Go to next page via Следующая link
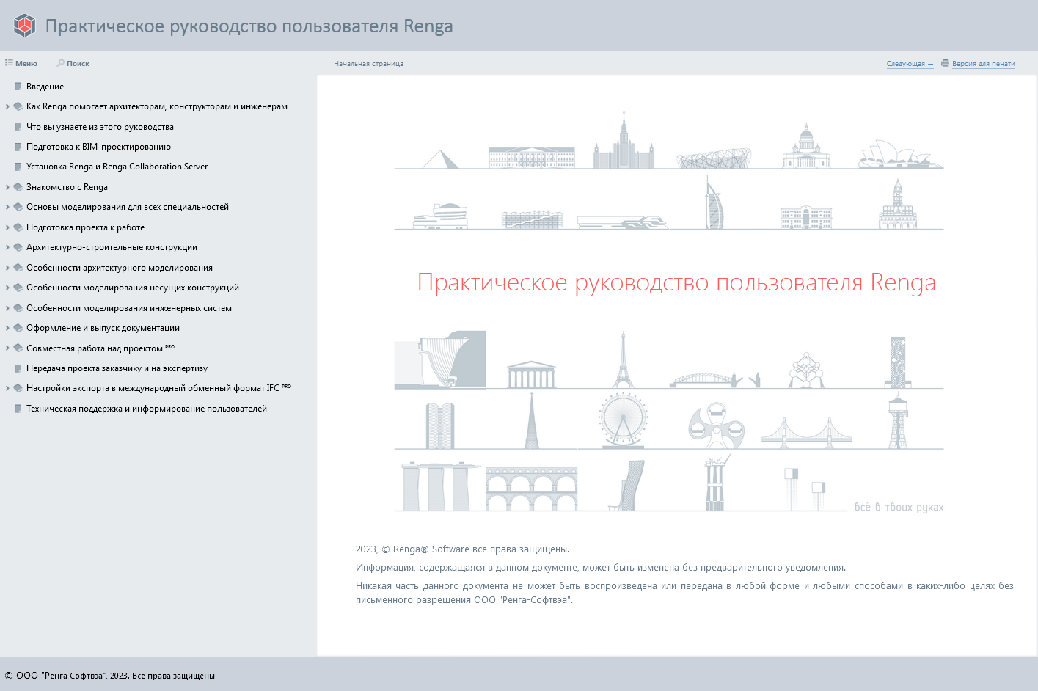1038x691 pixels. coord(910,64)
